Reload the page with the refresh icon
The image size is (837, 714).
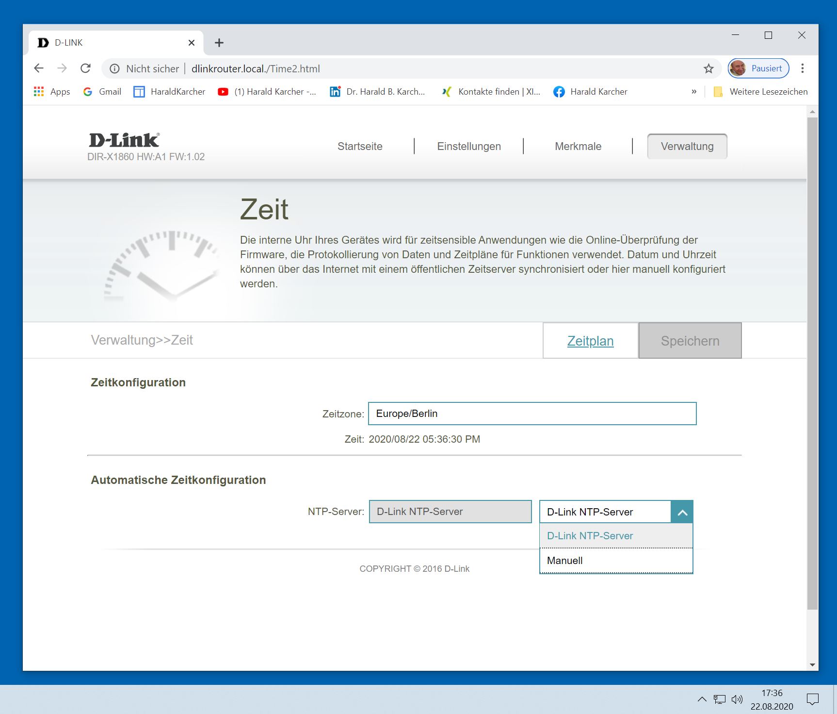pos(86,68)
